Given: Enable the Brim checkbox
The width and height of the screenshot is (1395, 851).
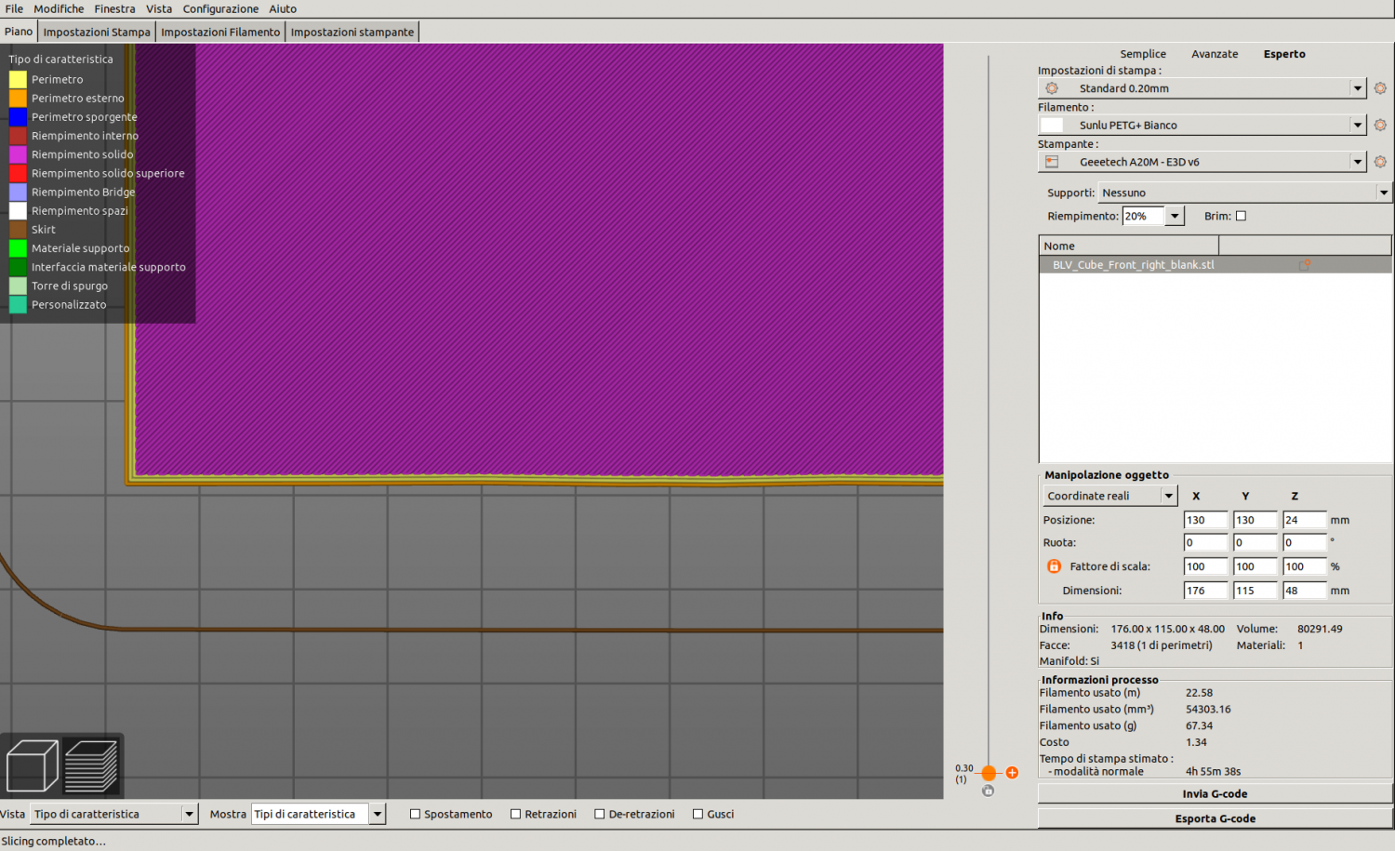Looking at the screenshot, I should [1241, 216].
